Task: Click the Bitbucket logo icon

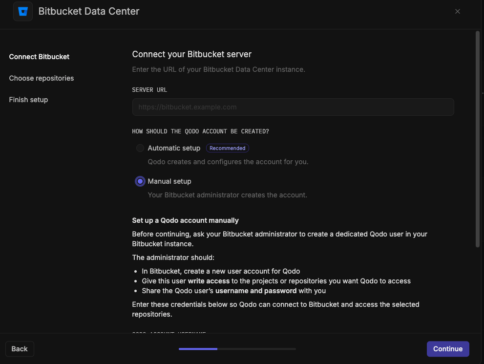Action: tap(23, 11)
